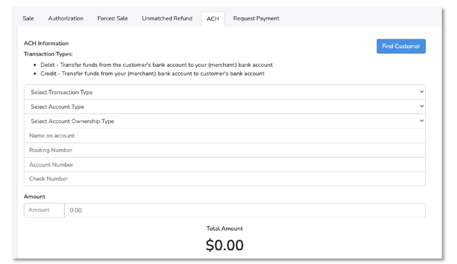Open the Request Payment tab
The image size is (457, 264).
click(256, 19)
